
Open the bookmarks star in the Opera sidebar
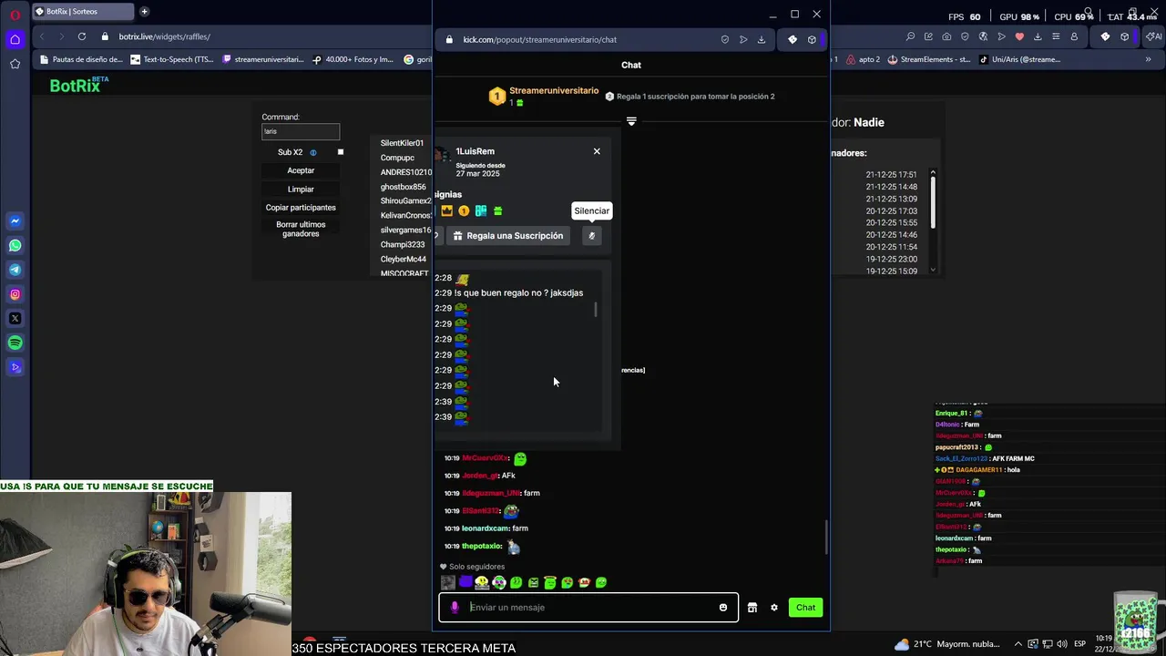click(x=15, y=64)
